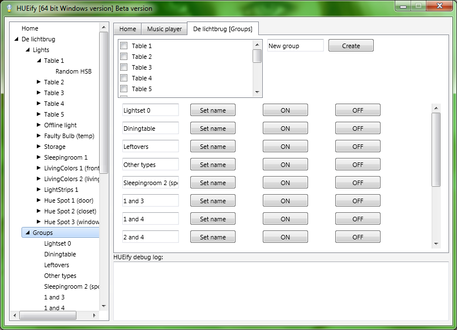The image size is (457, 330).
Task: Click the Lightset 0 name field
Action: click(151, 110)
